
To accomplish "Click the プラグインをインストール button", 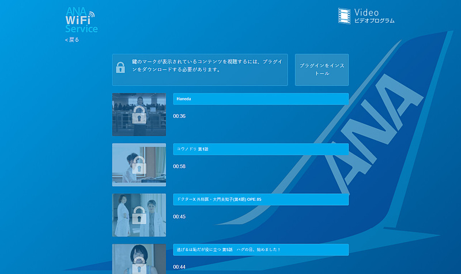I will click(x=322, y=70).
